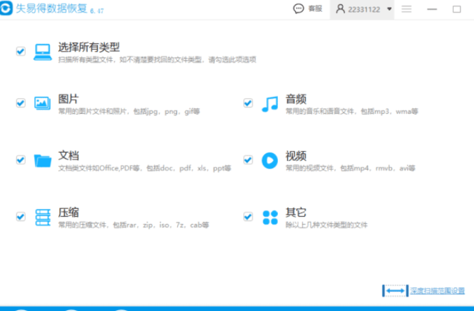Click the 扫描所有类型文件 description line
The height and width of the screenshot is (311, 474).
157,60
